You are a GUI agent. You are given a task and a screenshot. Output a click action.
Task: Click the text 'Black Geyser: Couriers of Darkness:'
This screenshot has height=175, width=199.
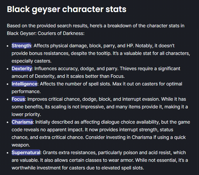tap(46, 33)
